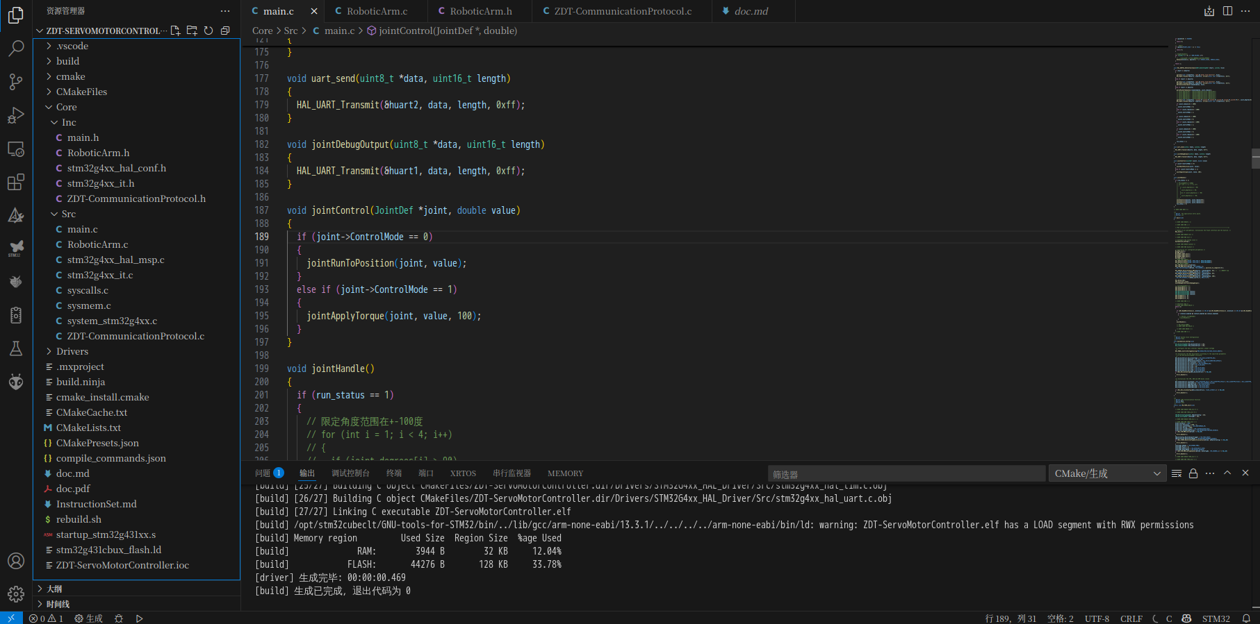The image size is (1260, 624).
Task: Open the Extensions view
Action: click(x=16, y=182)
